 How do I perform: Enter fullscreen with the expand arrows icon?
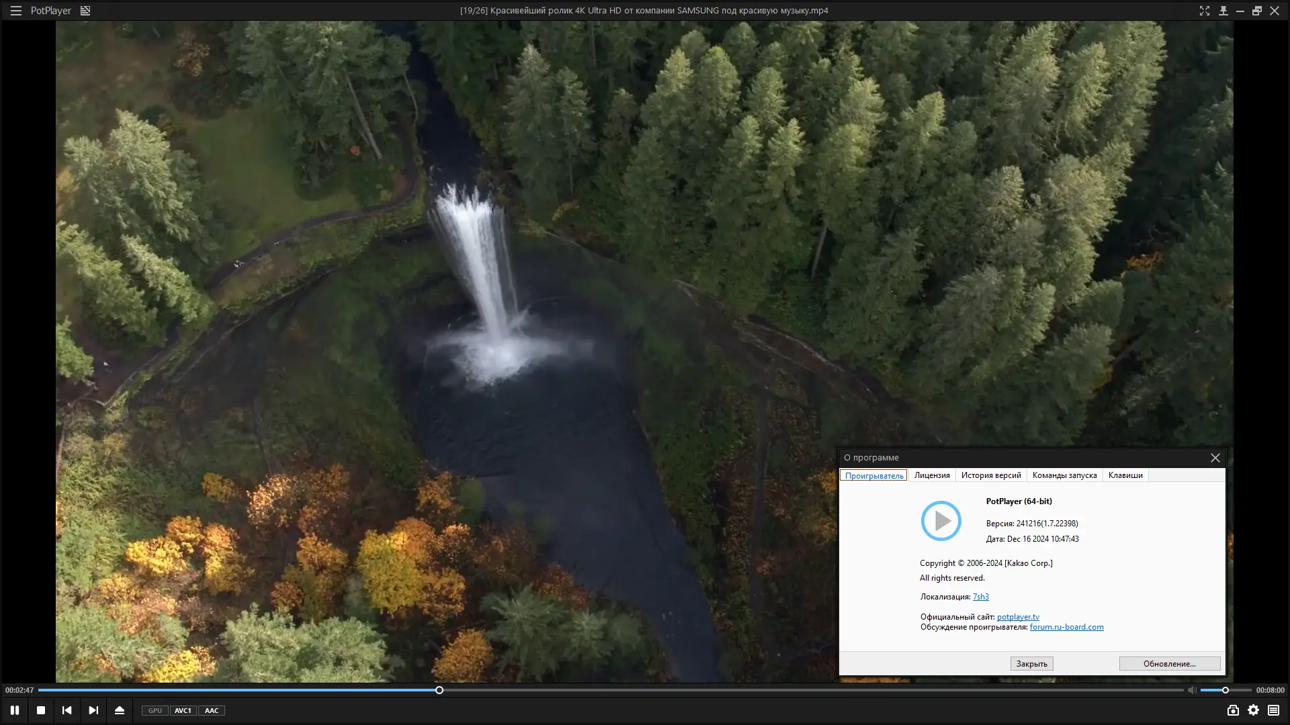pyautogui.click(x=1205, y=11)
